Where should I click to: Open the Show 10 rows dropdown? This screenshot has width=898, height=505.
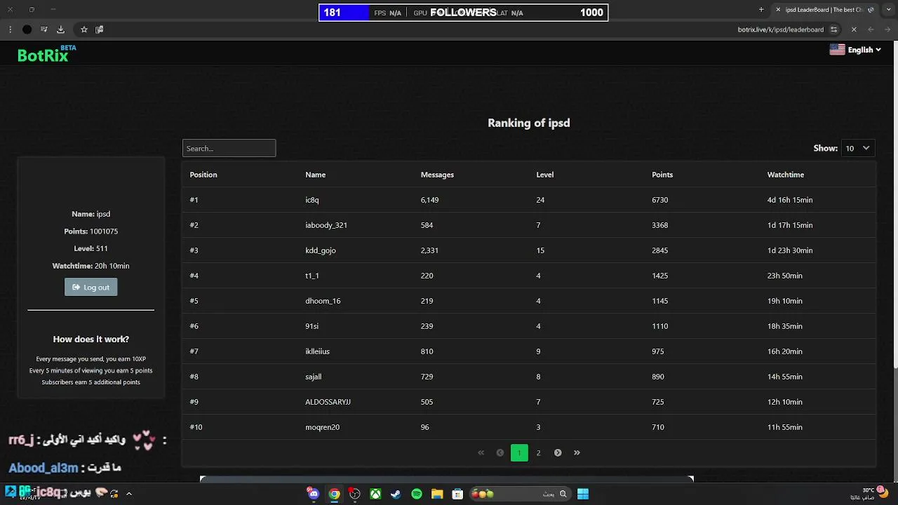click(857, 148)
